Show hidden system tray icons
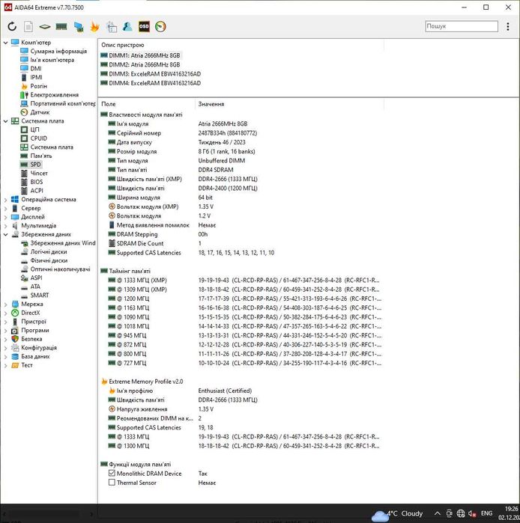This screenshot has width=520, height=523. click(437, 513)
